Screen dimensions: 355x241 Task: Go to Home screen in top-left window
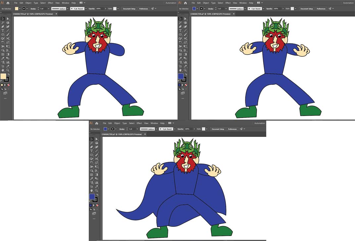pos(8,3)
